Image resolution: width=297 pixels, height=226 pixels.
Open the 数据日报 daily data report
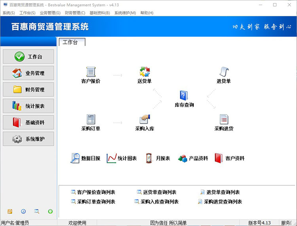click(85, 158)
